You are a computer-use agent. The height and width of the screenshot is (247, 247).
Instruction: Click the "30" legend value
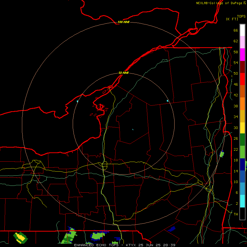click(236, 128)
